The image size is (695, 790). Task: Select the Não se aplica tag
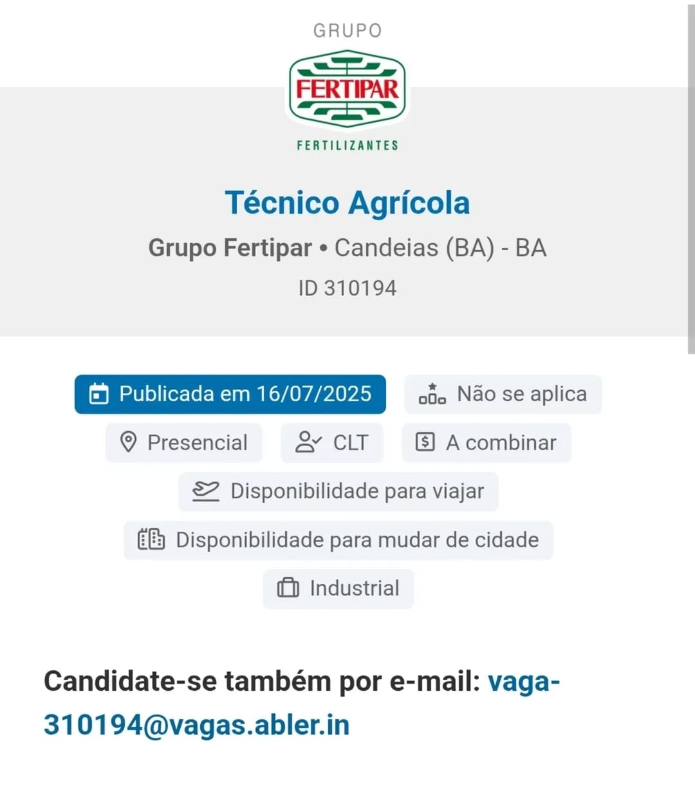[x=503, y=394]
